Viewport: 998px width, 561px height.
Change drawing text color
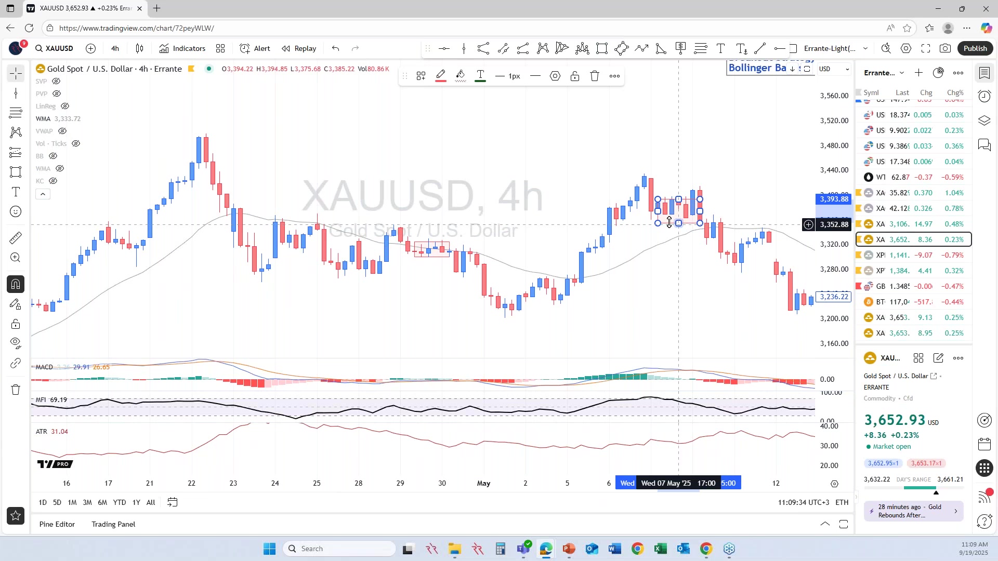click(480, 76)
